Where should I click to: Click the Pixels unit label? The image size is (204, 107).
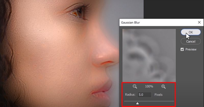click(158, 95)
